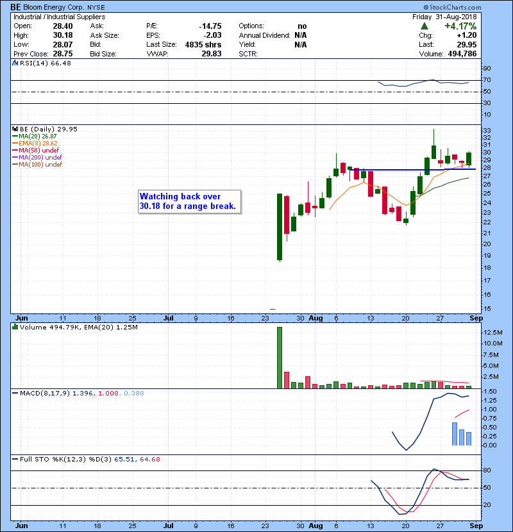
Task: Click the RSI indicator chart icon
Action: pos(15,63)
